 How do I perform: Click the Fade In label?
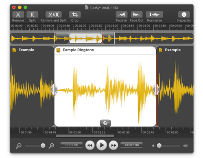pos(122,20)
